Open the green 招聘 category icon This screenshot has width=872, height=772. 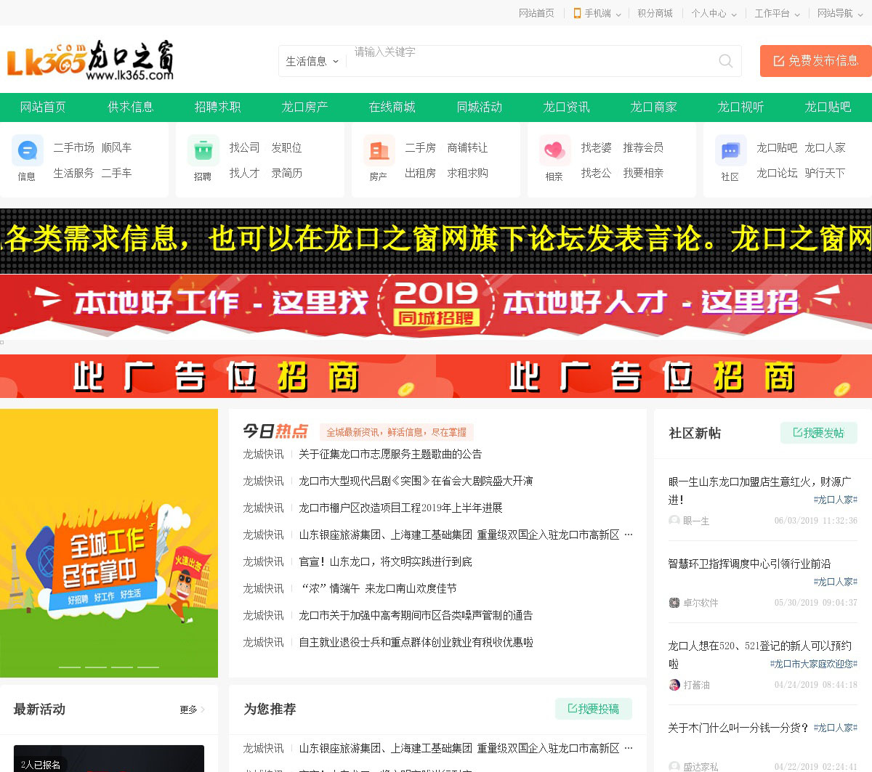pyautogui.click(x=203, y=151)
